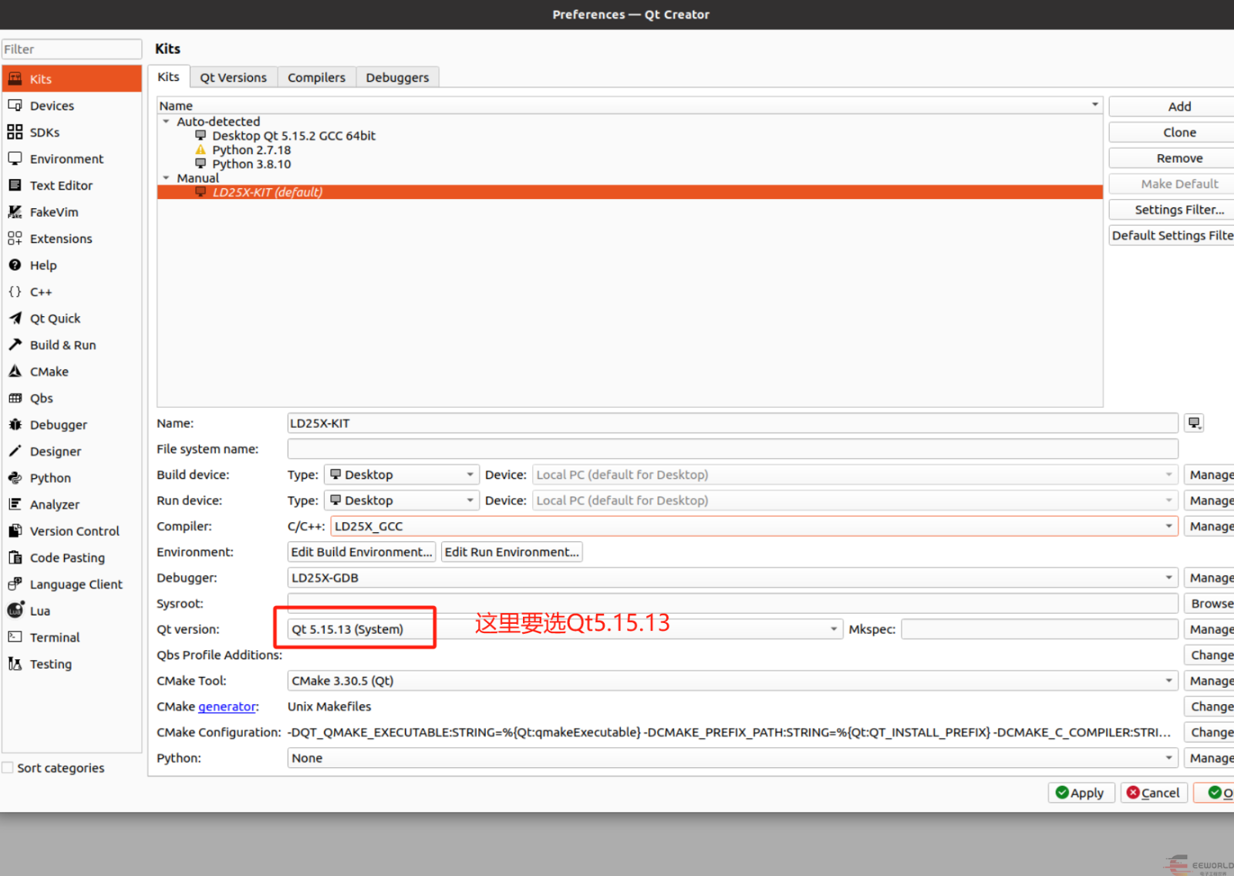Open the Python settings icon
Viewport: 1234px width, 876px height.
[x=15, y=478]
